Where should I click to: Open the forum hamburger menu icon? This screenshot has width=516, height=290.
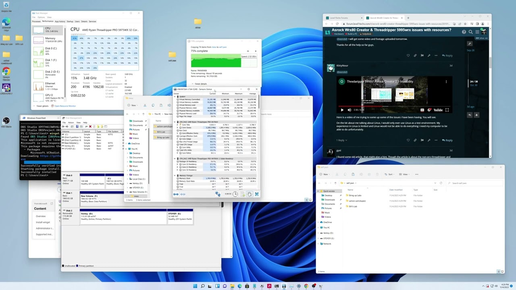[x=477, y=32]
